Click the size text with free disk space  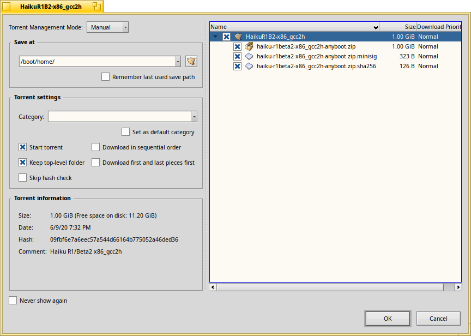(x=104, y=215)
